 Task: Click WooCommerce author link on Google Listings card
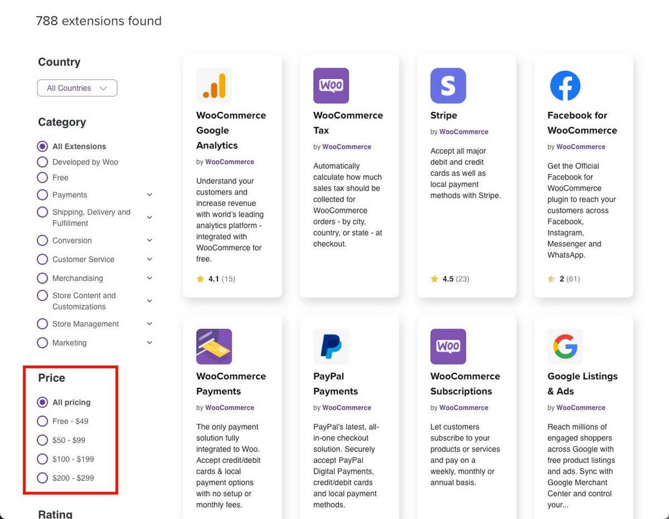(x=581, y=408)
